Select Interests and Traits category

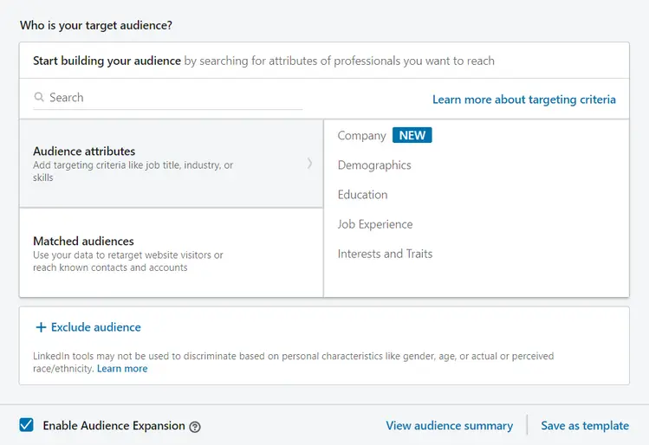click(x=385, y=254)
